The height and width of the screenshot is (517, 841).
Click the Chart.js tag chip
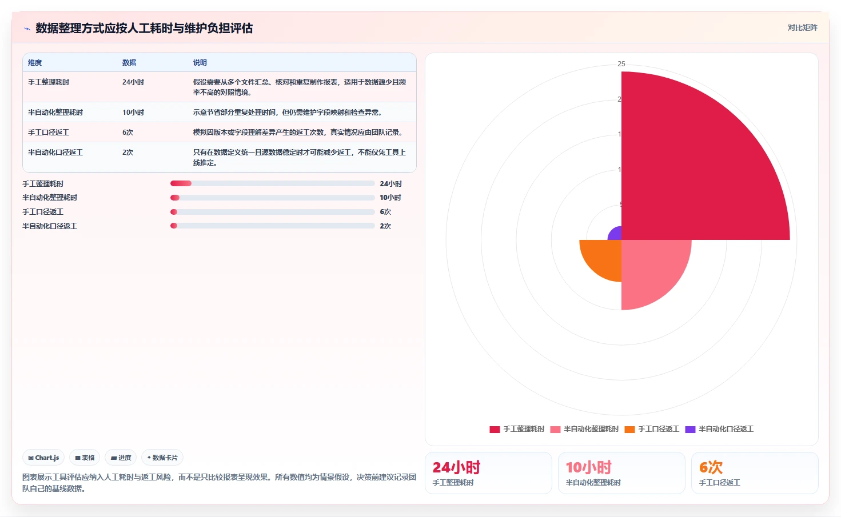pyautogui.click(x=43, y=458)
